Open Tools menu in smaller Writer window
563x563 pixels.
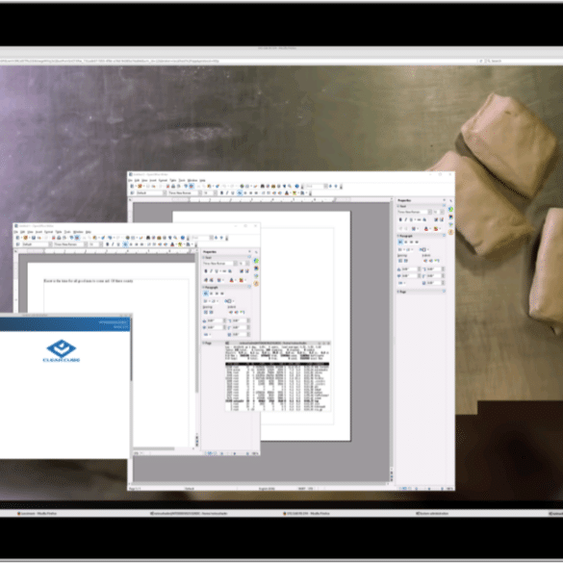tap(67, 232)
